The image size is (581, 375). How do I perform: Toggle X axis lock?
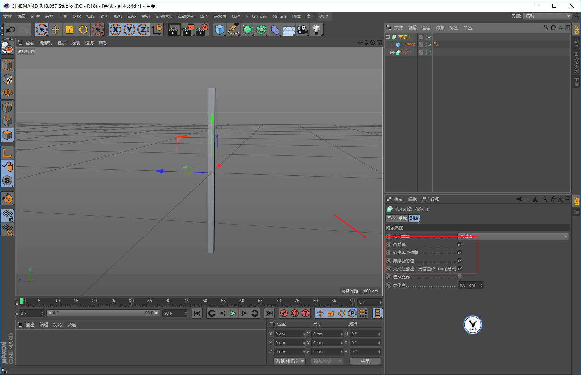point(116,30)
